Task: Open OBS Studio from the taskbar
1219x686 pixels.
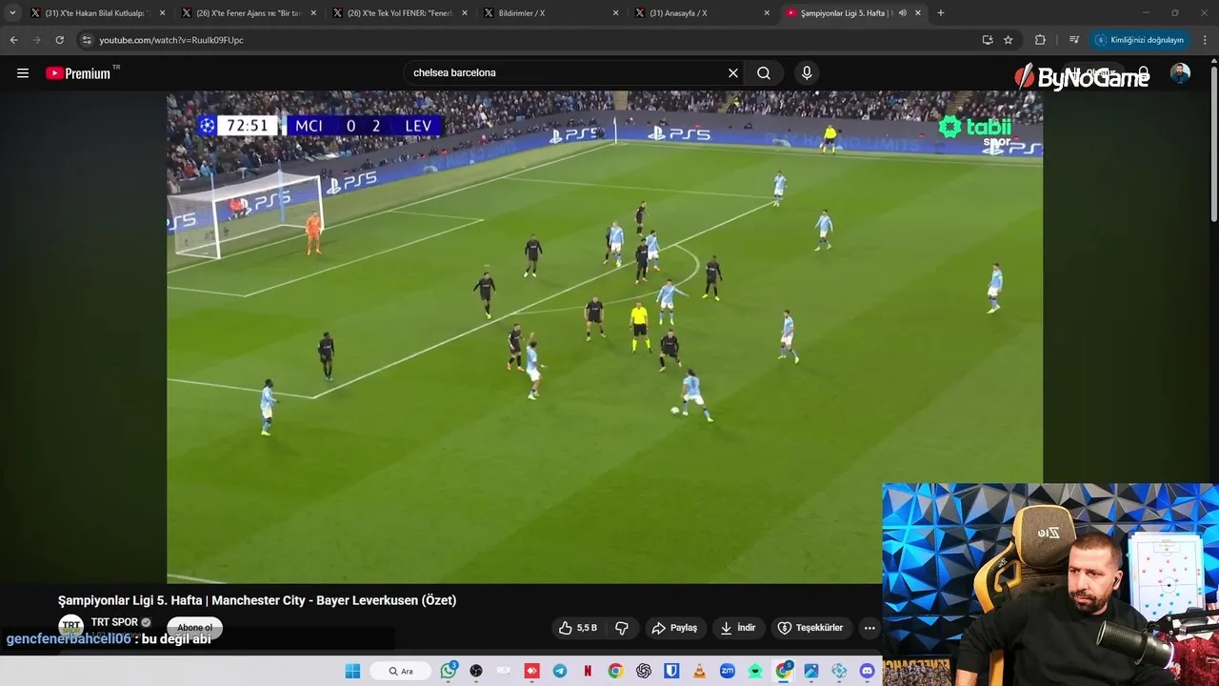Action: click(x=476, y=671)
